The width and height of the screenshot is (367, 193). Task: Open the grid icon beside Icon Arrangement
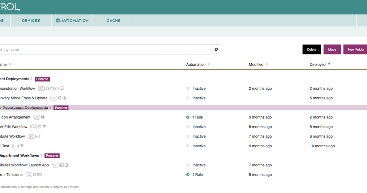pyautogui.click(x=43, y=117)
